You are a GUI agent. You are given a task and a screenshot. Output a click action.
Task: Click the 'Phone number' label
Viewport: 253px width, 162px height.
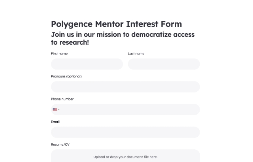pyautogui.click(x=62, y=99)
